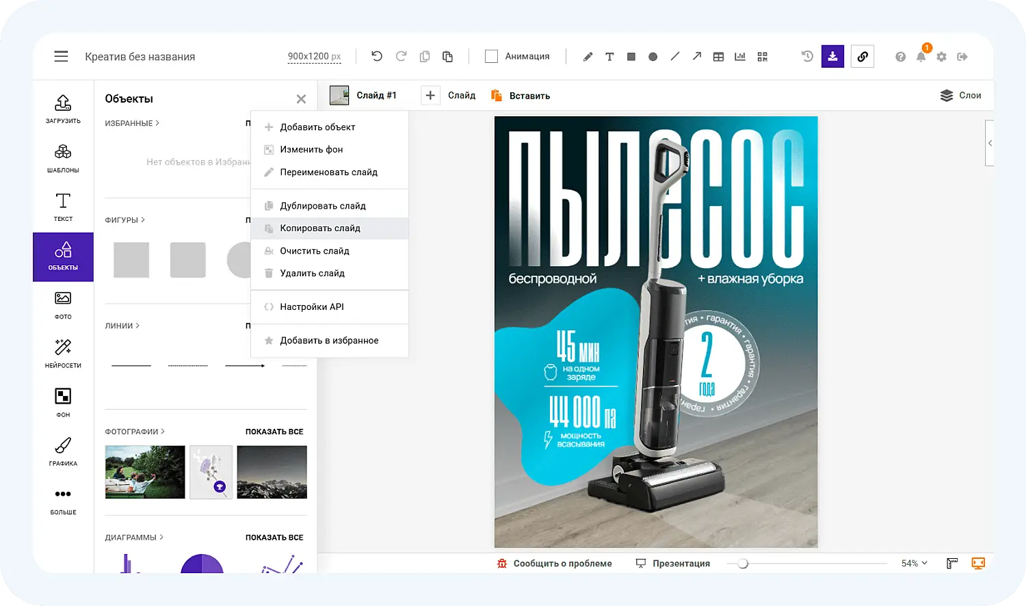Viewport: 1026px width, 606px height.
Task: Insert a table using the table icon
Action: click(x=718, y=56)
